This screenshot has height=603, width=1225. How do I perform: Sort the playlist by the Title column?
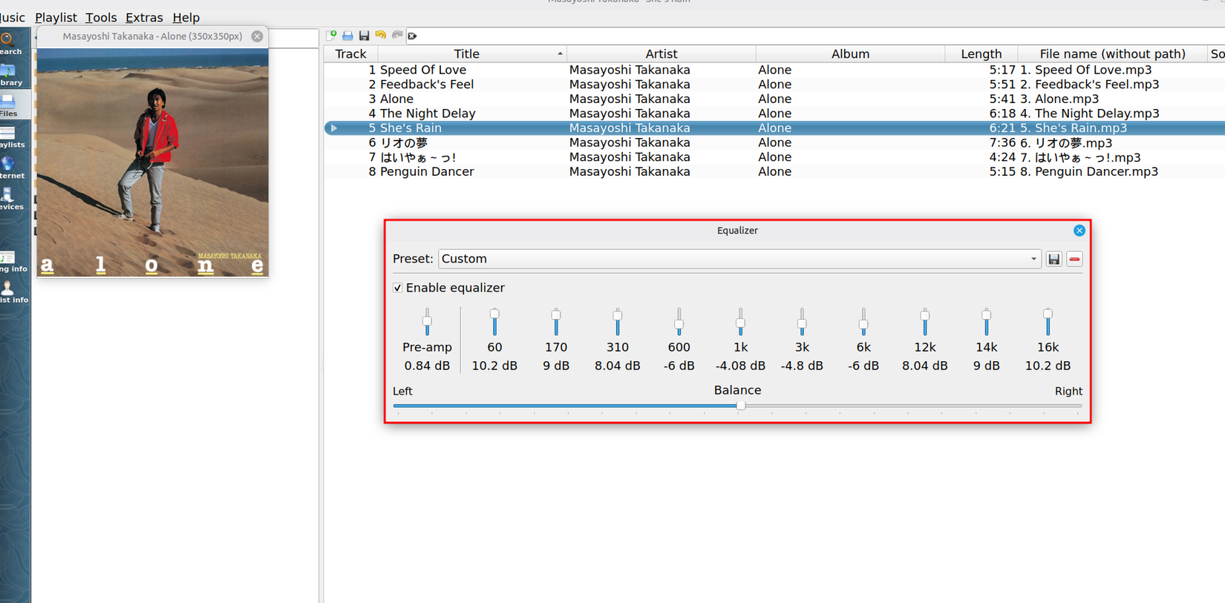(x=472, y=53)
